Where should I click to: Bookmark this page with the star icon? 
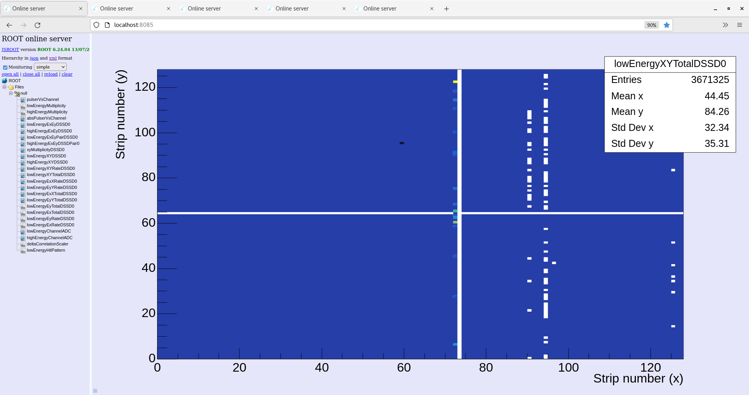[x=667, y=25]
